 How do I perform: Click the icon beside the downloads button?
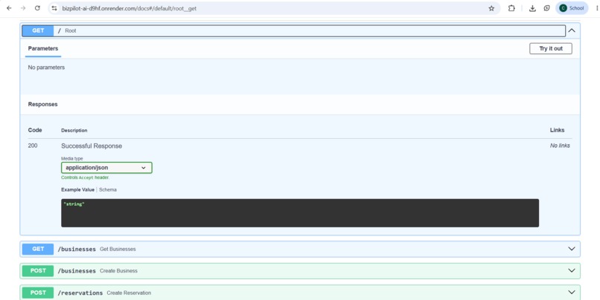coord(547,8)
